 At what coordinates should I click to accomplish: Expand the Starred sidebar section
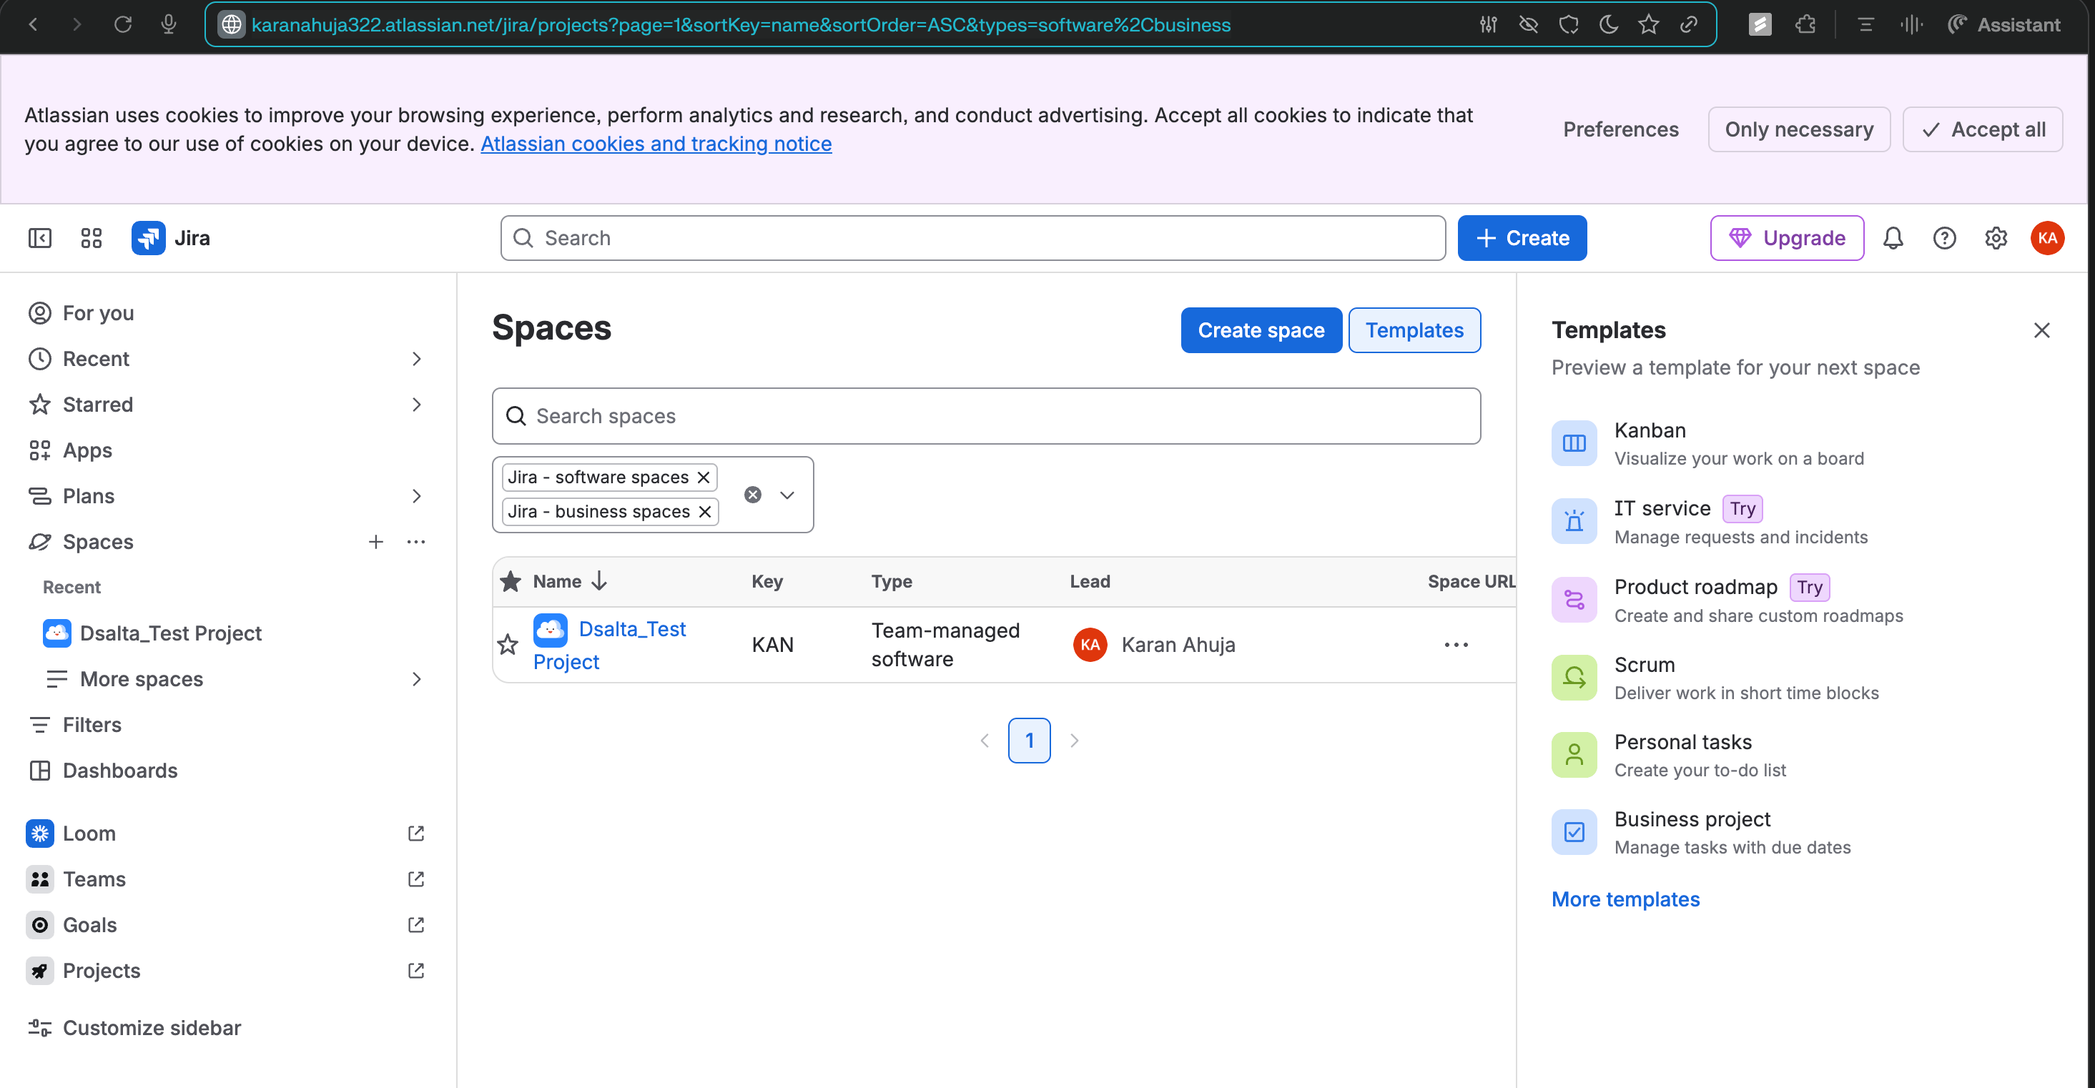tap(415, 404)
